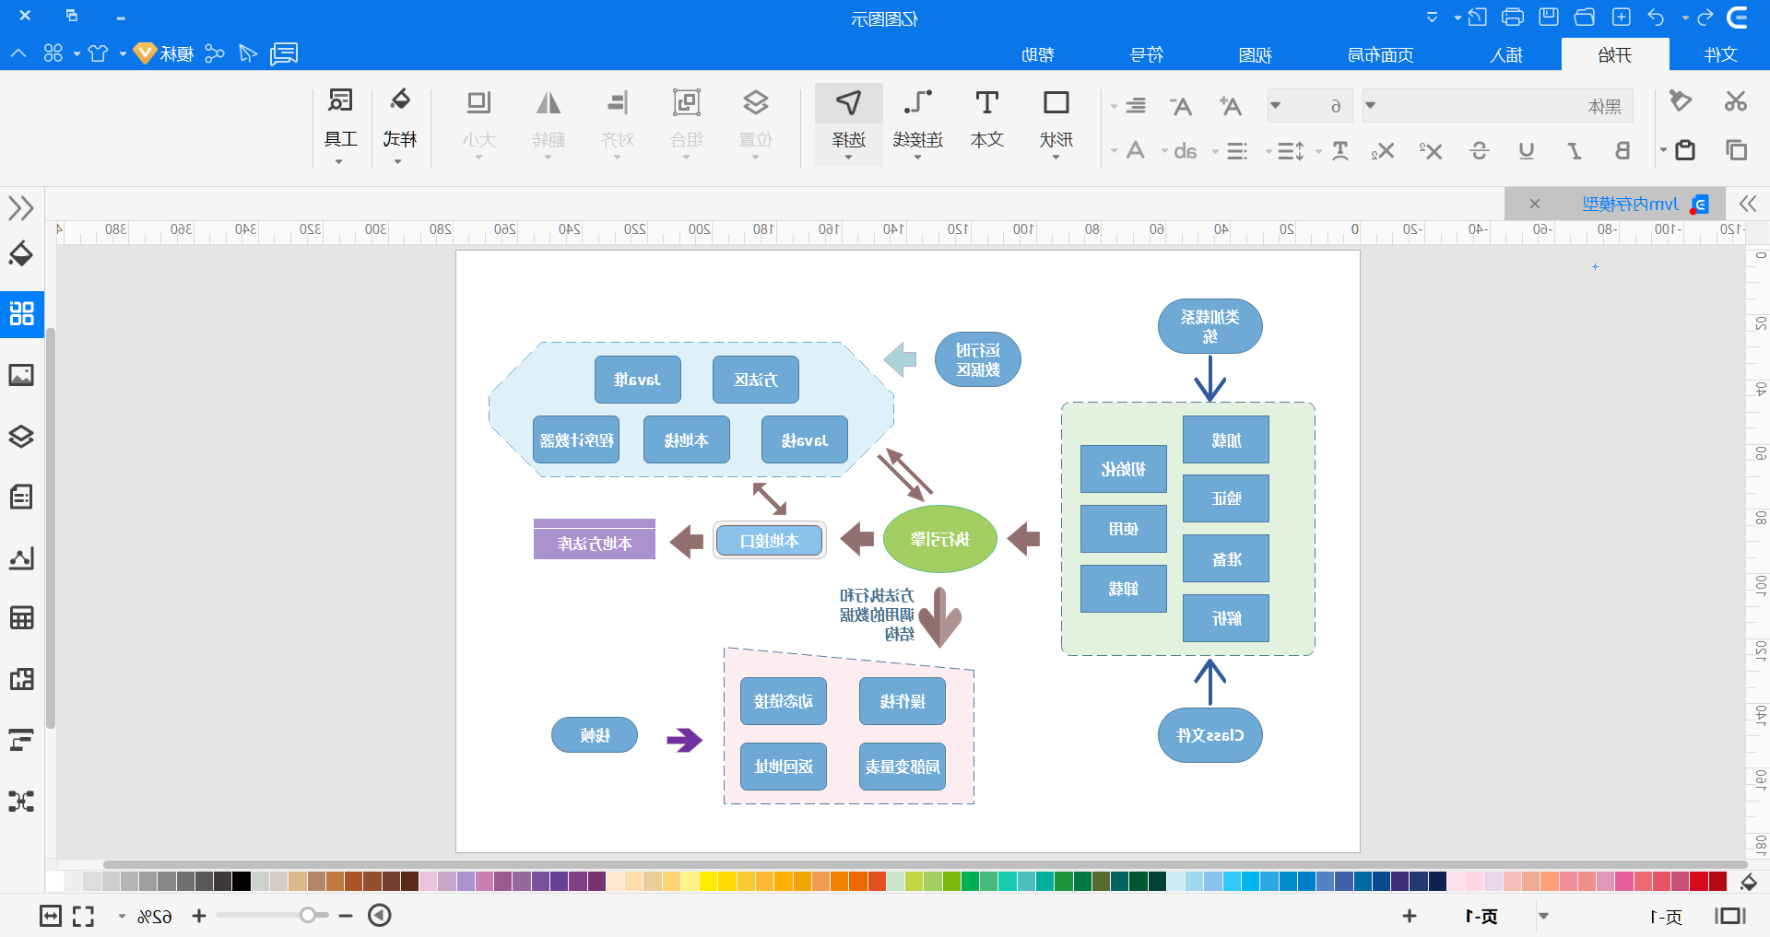
Task: Click the zoom out minus button
Action: (346, 915)
